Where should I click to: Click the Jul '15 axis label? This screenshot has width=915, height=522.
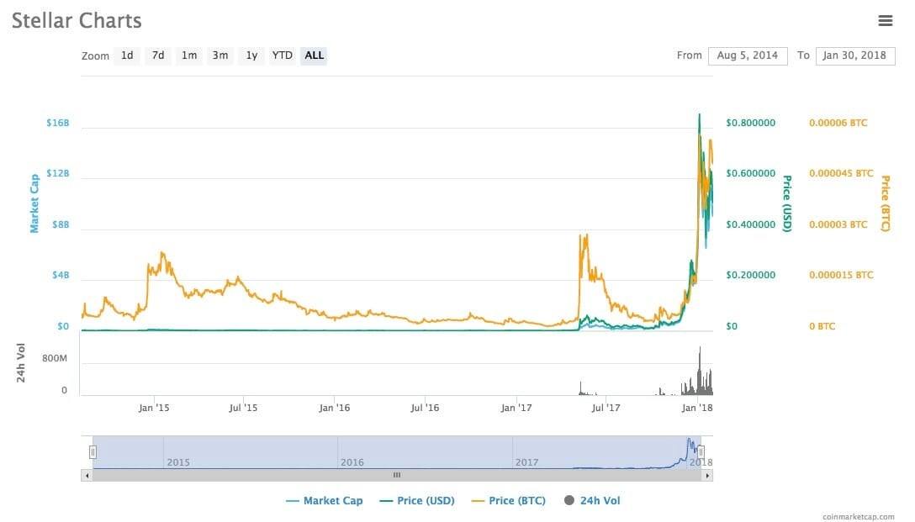tap(243, 408)
